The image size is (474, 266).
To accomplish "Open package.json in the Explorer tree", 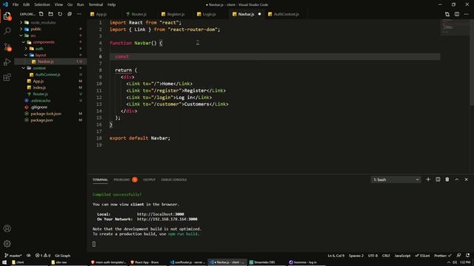I will (41, 120).
